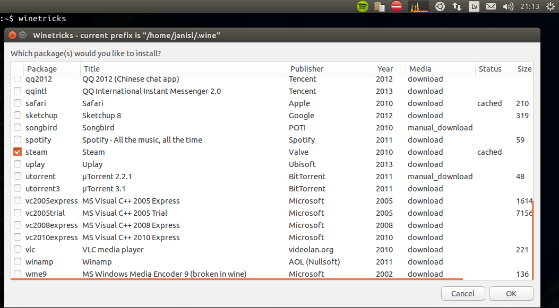Check the utorrent package checkbox
The image size is (559, 308).
coord(17,176)
